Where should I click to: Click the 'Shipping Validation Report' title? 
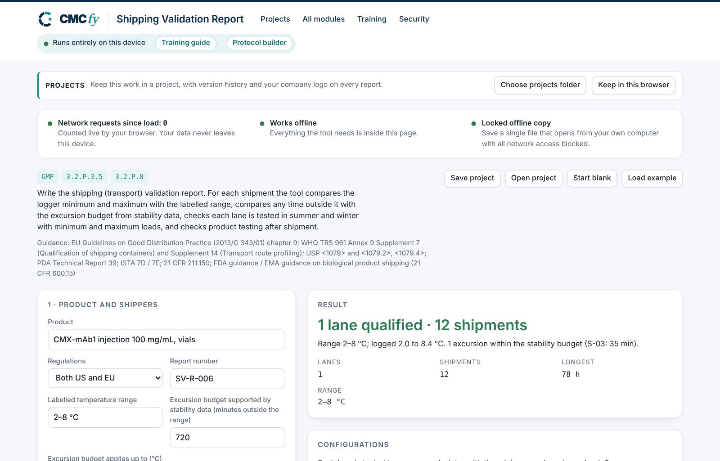180,19
